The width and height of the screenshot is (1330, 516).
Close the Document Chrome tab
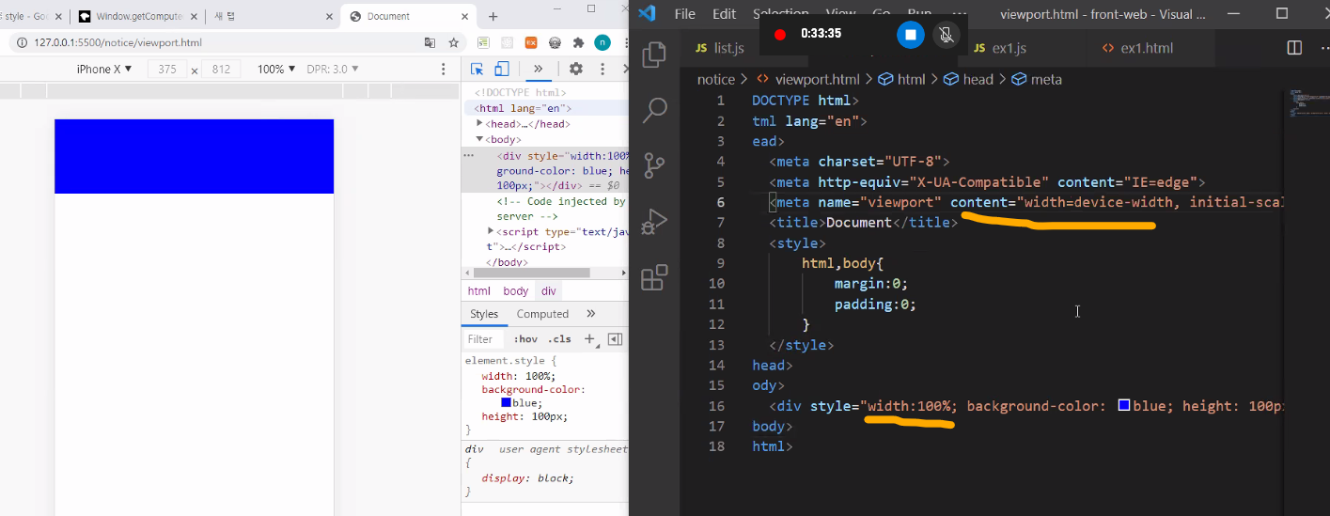pyautogui.click(x=464, y=16)
